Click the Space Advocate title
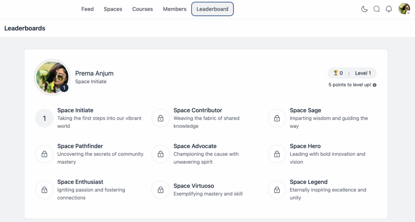Image resolution: width=415 pixels, height=222 pixels. 195,146
